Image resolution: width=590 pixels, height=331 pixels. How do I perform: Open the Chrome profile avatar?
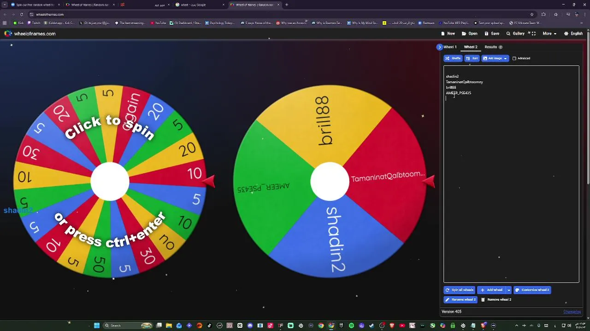tap(577, 14)
